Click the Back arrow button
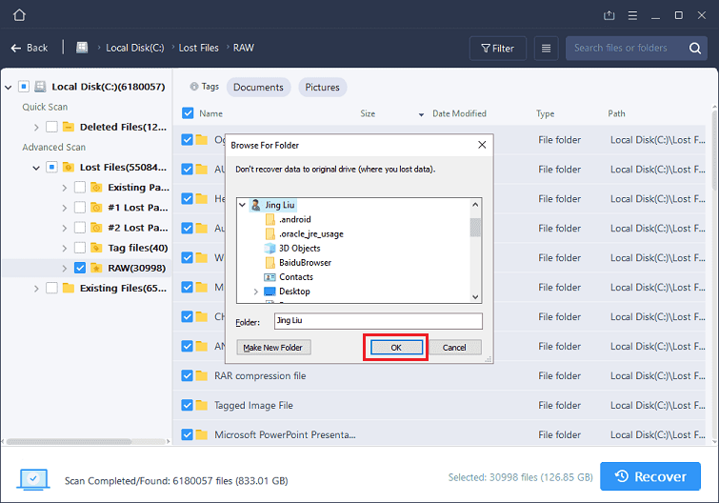This screenshot has width=719, height=503. (x=30, y=48)
